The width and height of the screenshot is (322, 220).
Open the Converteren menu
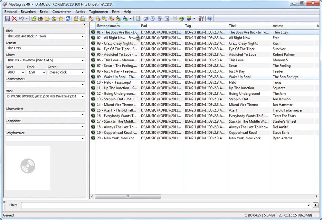point(62,12)
